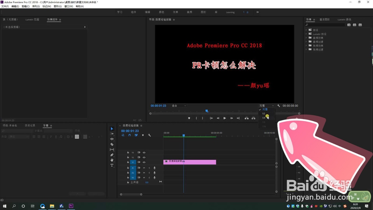The image size is (373, 210).
Task: Go to In point
Action: point(211,118)
